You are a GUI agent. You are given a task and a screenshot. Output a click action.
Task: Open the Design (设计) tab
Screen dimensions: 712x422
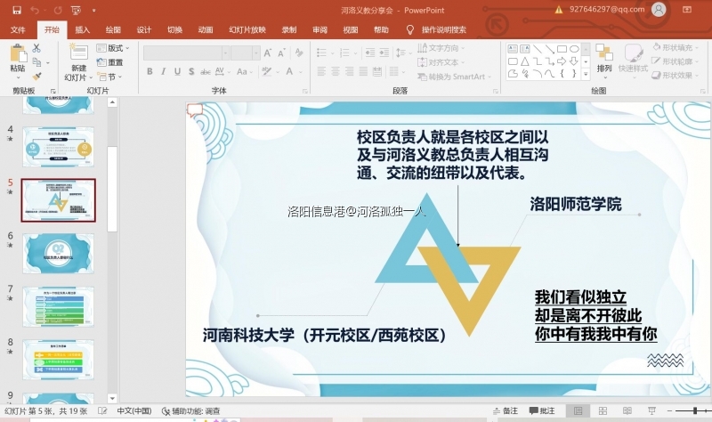(144, 29)
